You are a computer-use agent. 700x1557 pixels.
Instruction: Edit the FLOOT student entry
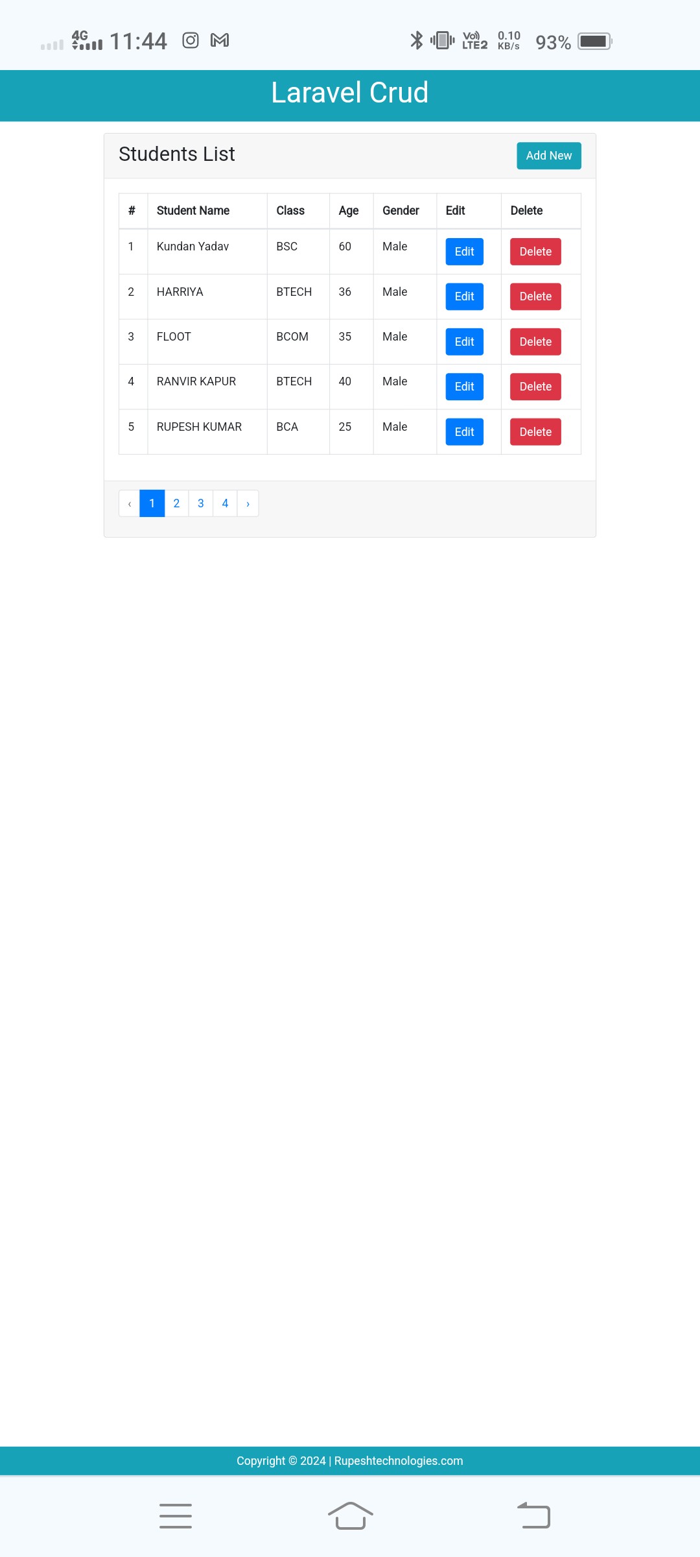pyautogui.click(x=465, y=342)
